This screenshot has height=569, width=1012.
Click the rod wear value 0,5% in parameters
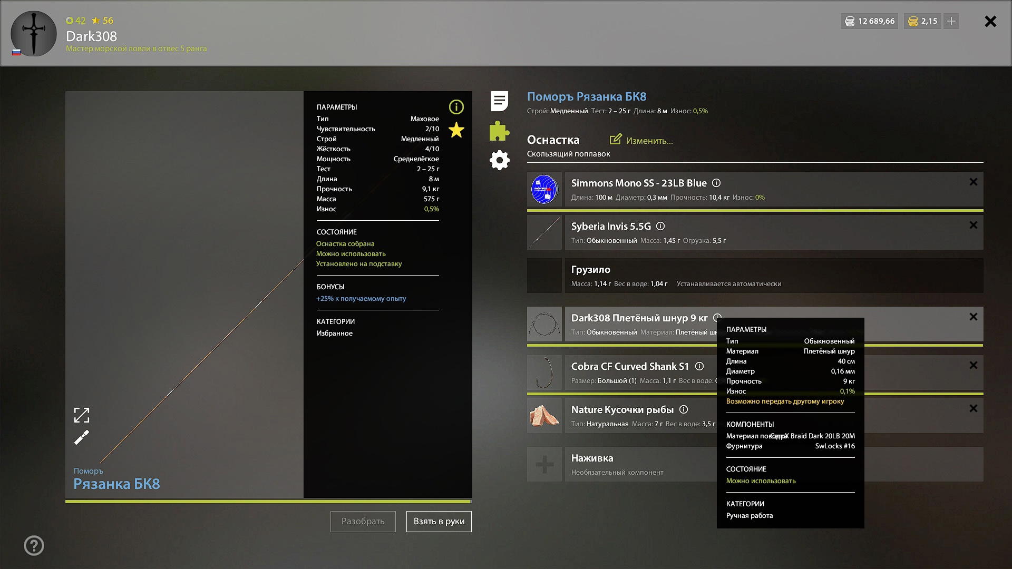point(432,209)
